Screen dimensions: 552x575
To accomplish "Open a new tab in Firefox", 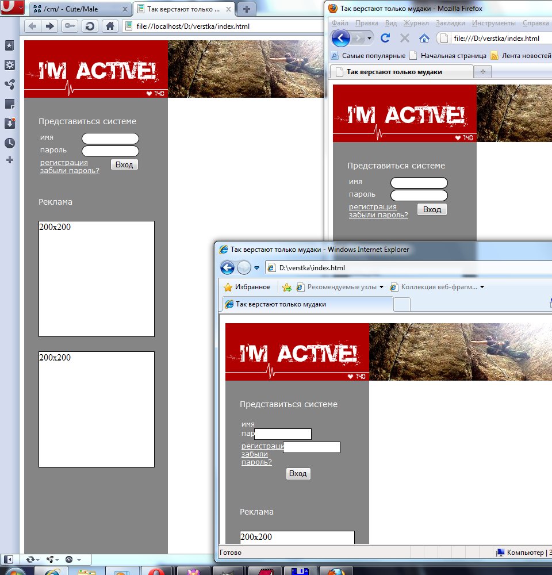I will coord(482,72).
